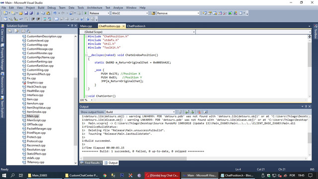Go to next message in Output toolbar
The image size is (318, 179).
pos(192,112)
